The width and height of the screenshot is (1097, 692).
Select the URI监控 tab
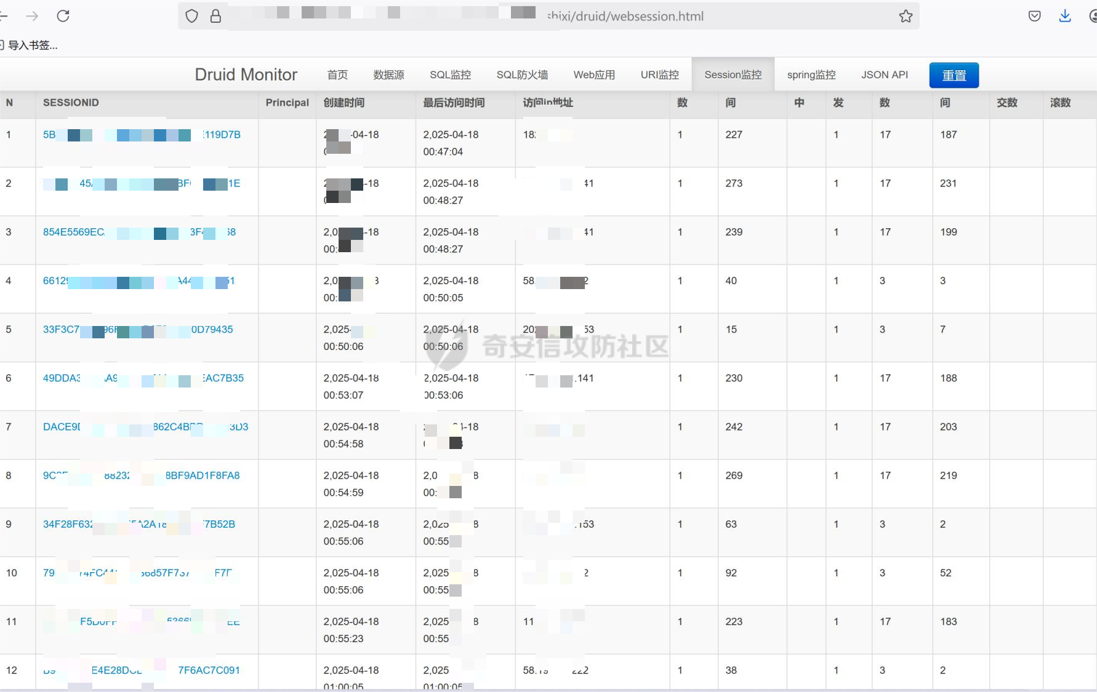tap(659, 74)
